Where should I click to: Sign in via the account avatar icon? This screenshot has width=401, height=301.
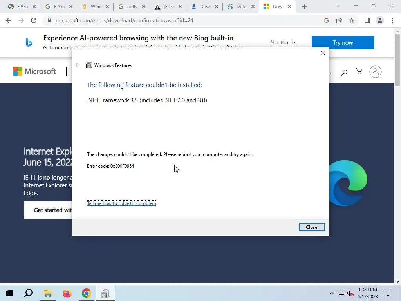376,72
